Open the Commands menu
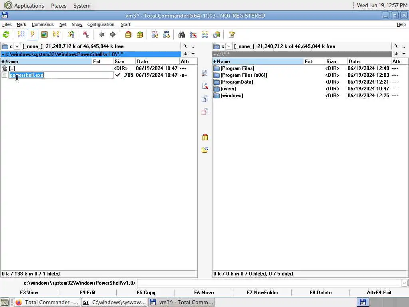The height and width of the screenshot is (307, 409). click(x=42, y=24)
